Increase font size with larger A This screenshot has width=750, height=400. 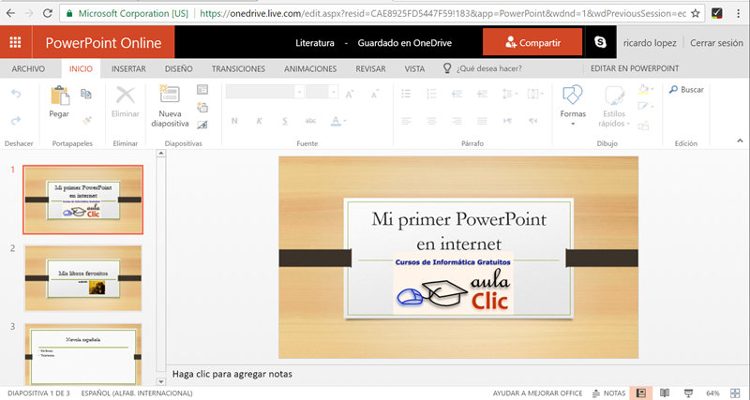pyautogui.click(x=350, y=95)
